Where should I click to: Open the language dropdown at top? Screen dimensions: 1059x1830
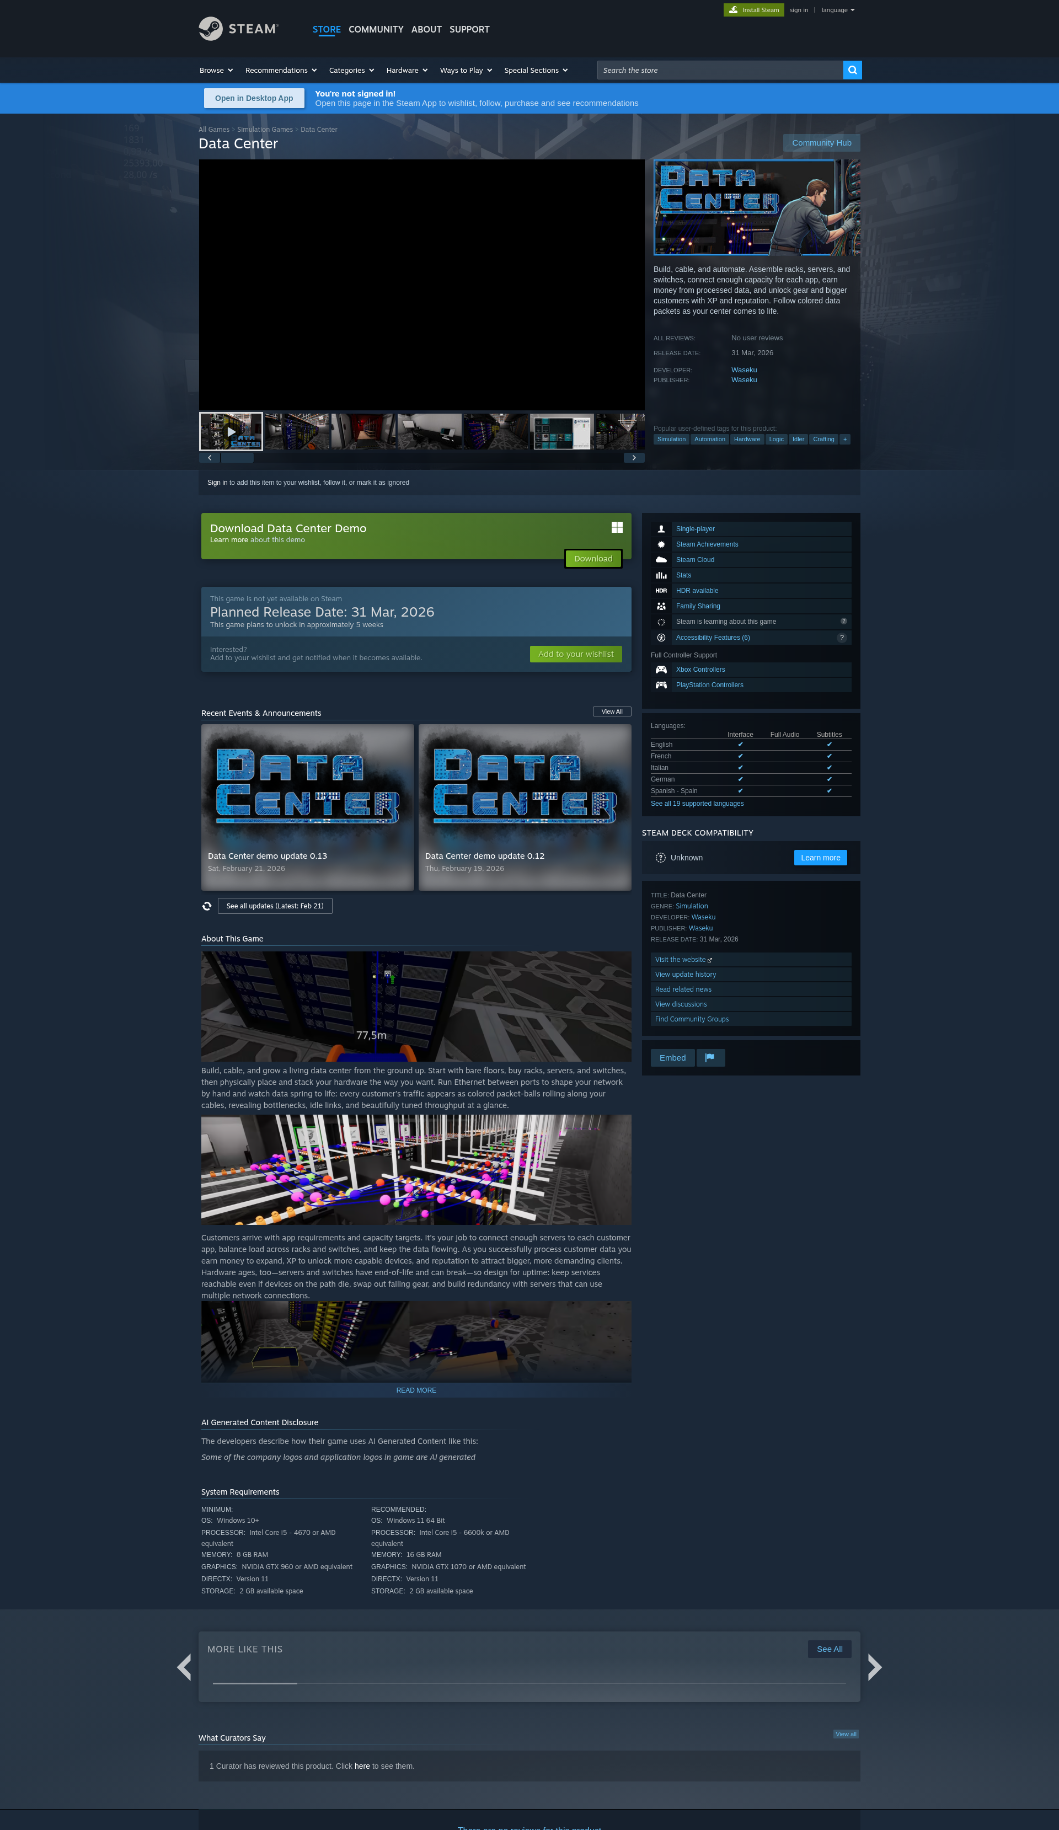[x=837, y=10]
